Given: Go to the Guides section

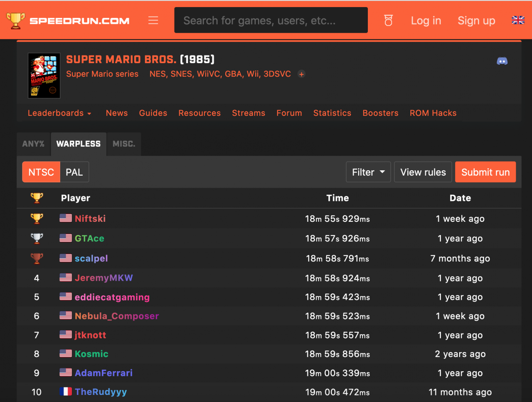Looking at the screenshot, I should [x=153, y=113].
